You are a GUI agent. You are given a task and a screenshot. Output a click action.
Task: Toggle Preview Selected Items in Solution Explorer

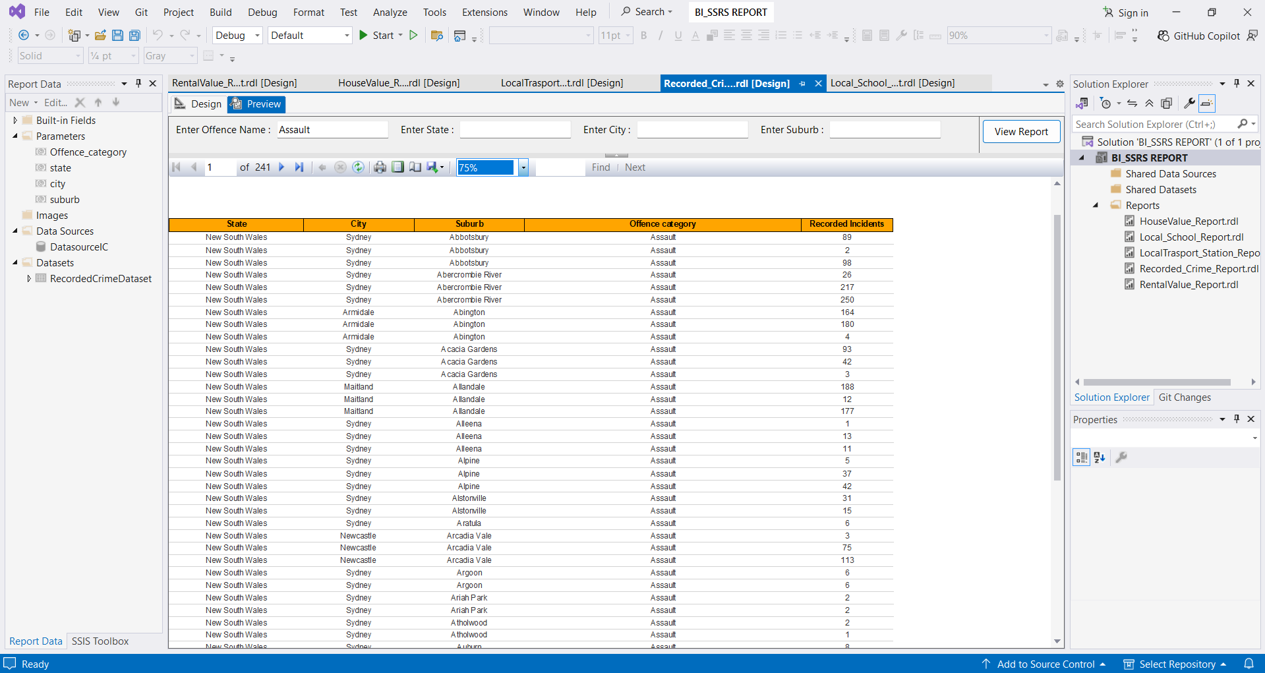click(x=1206, y=103)
